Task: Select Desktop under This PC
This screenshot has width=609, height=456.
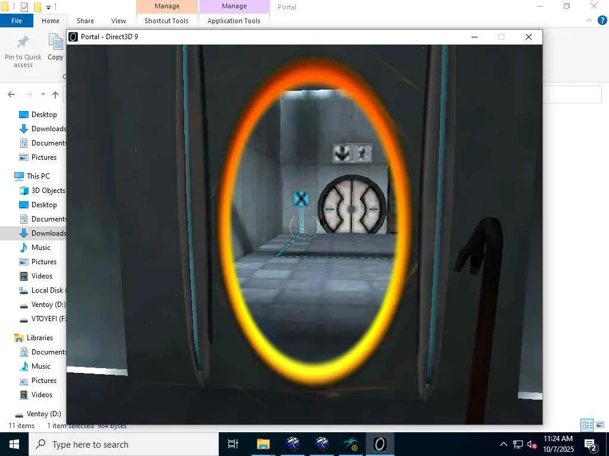Action: click(44, 205)
